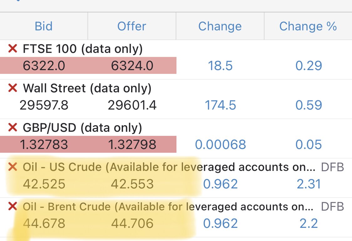Tap FTSE 100 bid price 6322.0
Image resolution: width=352 pixels, height=241 pixels.
point(44,66)
